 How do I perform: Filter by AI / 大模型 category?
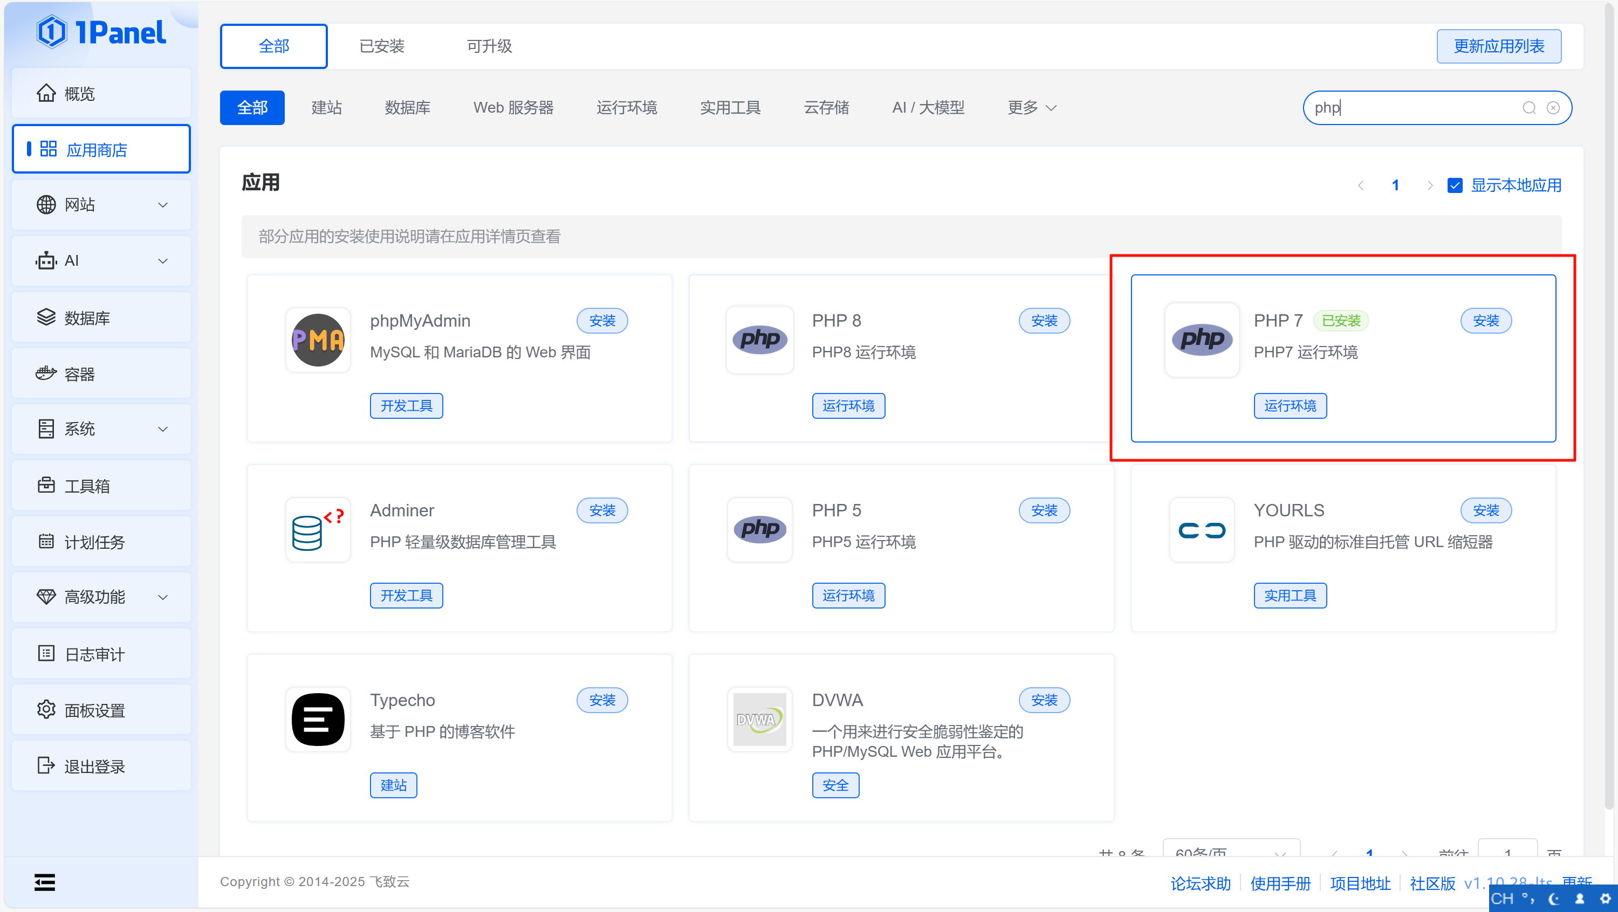coord(928,108)
